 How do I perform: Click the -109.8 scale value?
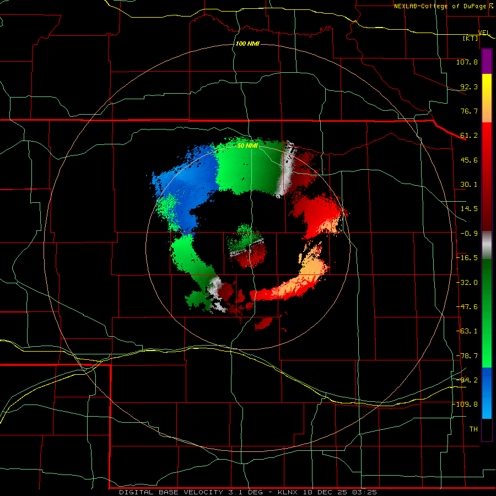point(466,405)
